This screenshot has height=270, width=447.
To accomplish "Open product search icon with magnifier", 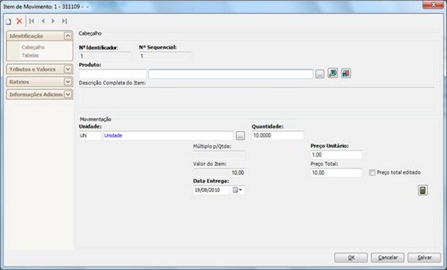I will click(332, 73).
